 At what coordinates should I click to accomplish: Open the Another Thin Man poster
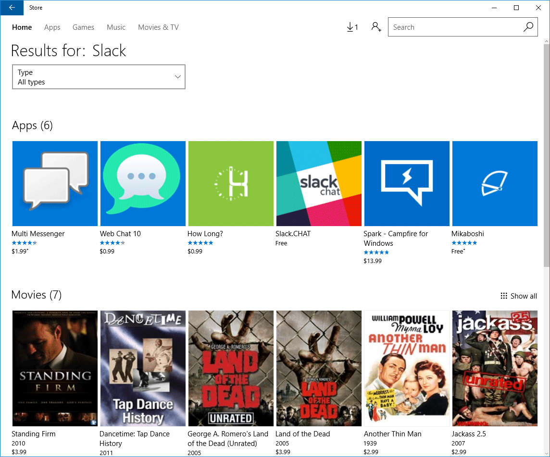(x=407, y=368)
